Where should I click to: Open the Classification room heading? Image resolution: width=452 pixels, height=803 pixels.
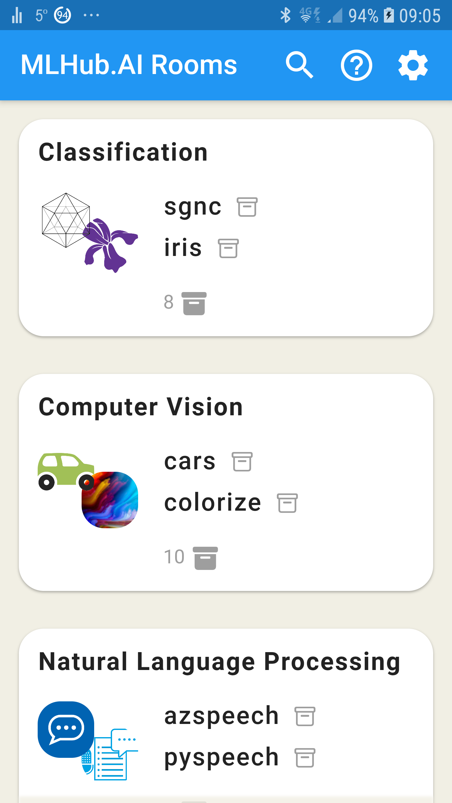[x=123, y=152]
